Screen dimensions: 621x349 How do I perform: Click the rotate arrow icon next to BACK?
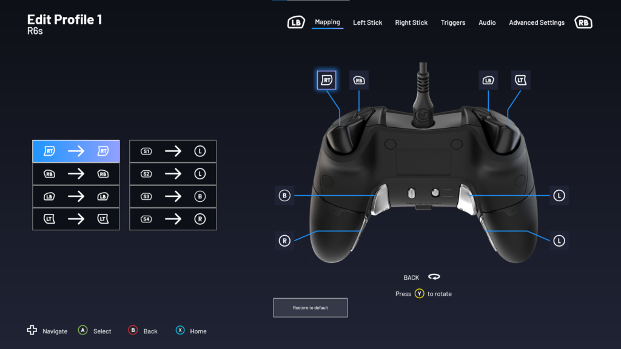(434, 278)
